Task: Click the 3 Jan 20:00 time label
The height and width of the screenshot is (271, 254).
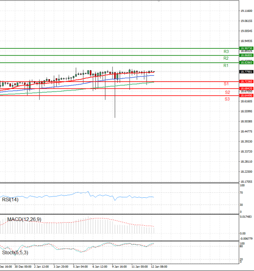Action: [x=61, y=267]
